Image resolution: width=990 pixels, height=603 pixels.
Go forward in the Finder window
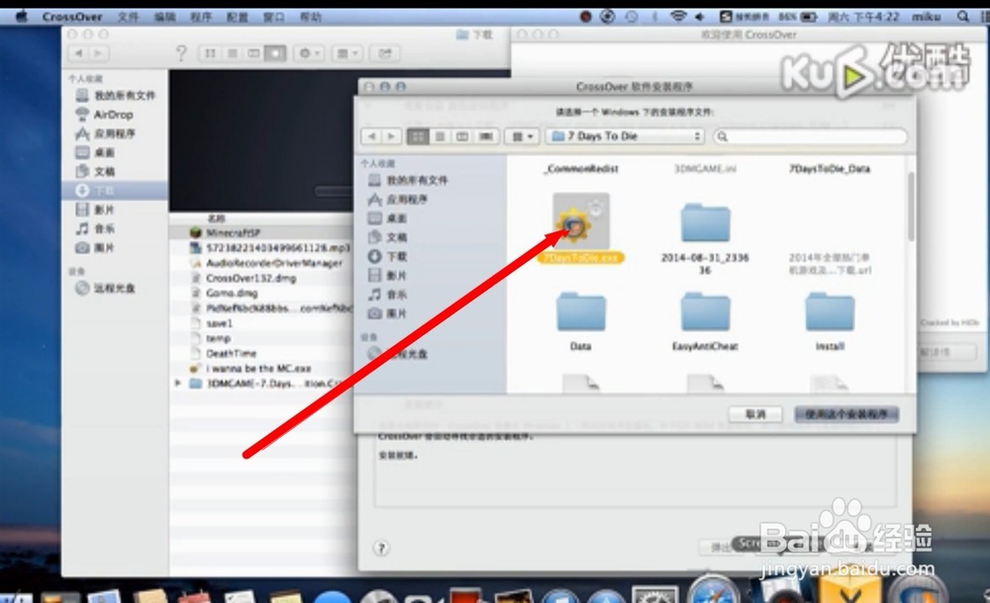98,53
